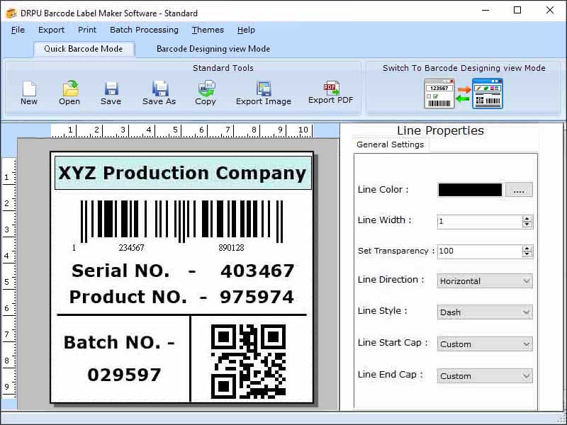The width and height of the screenshot is (567, 425).
Task: Click the DRPU app icon in title bar
Action: pyautogui.click(x=11, y=13)
